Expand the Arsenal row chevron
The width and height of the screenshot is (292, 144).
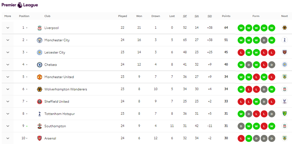pos(8,138)
